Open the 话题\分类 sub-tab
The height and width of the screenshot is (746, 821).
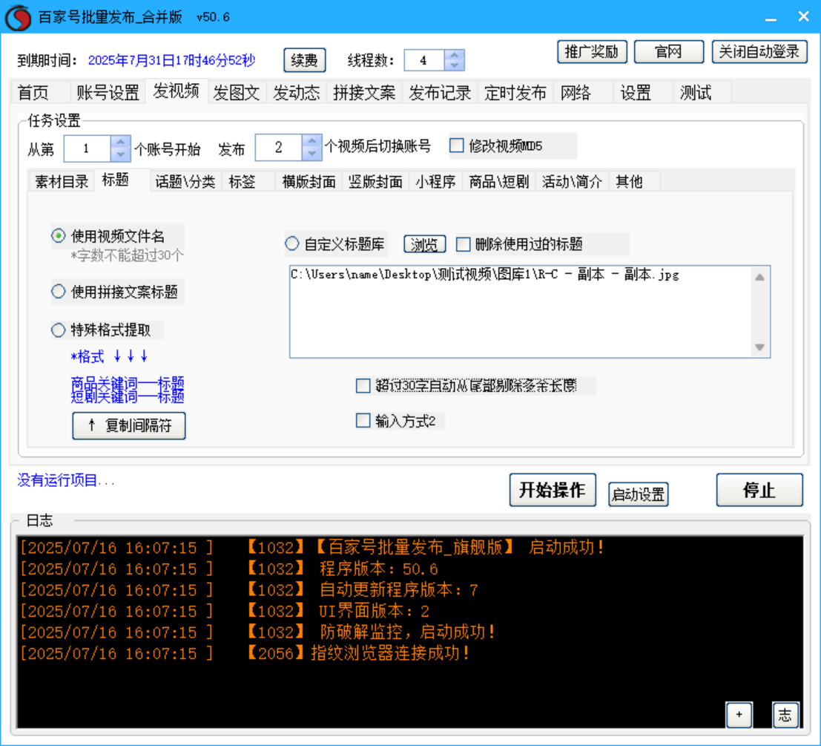[185, 182]
